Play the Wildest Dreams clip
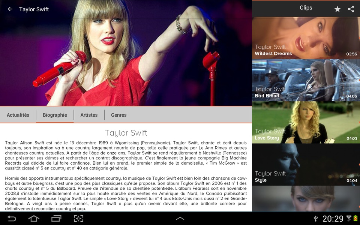Viewport: 360px width, 225px height. 306,38
